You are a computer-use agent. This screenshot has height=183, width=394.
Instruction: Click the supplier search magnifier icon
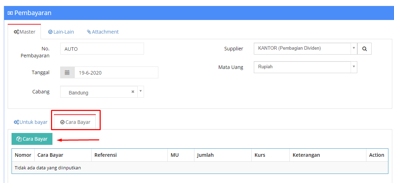(364, 49)
